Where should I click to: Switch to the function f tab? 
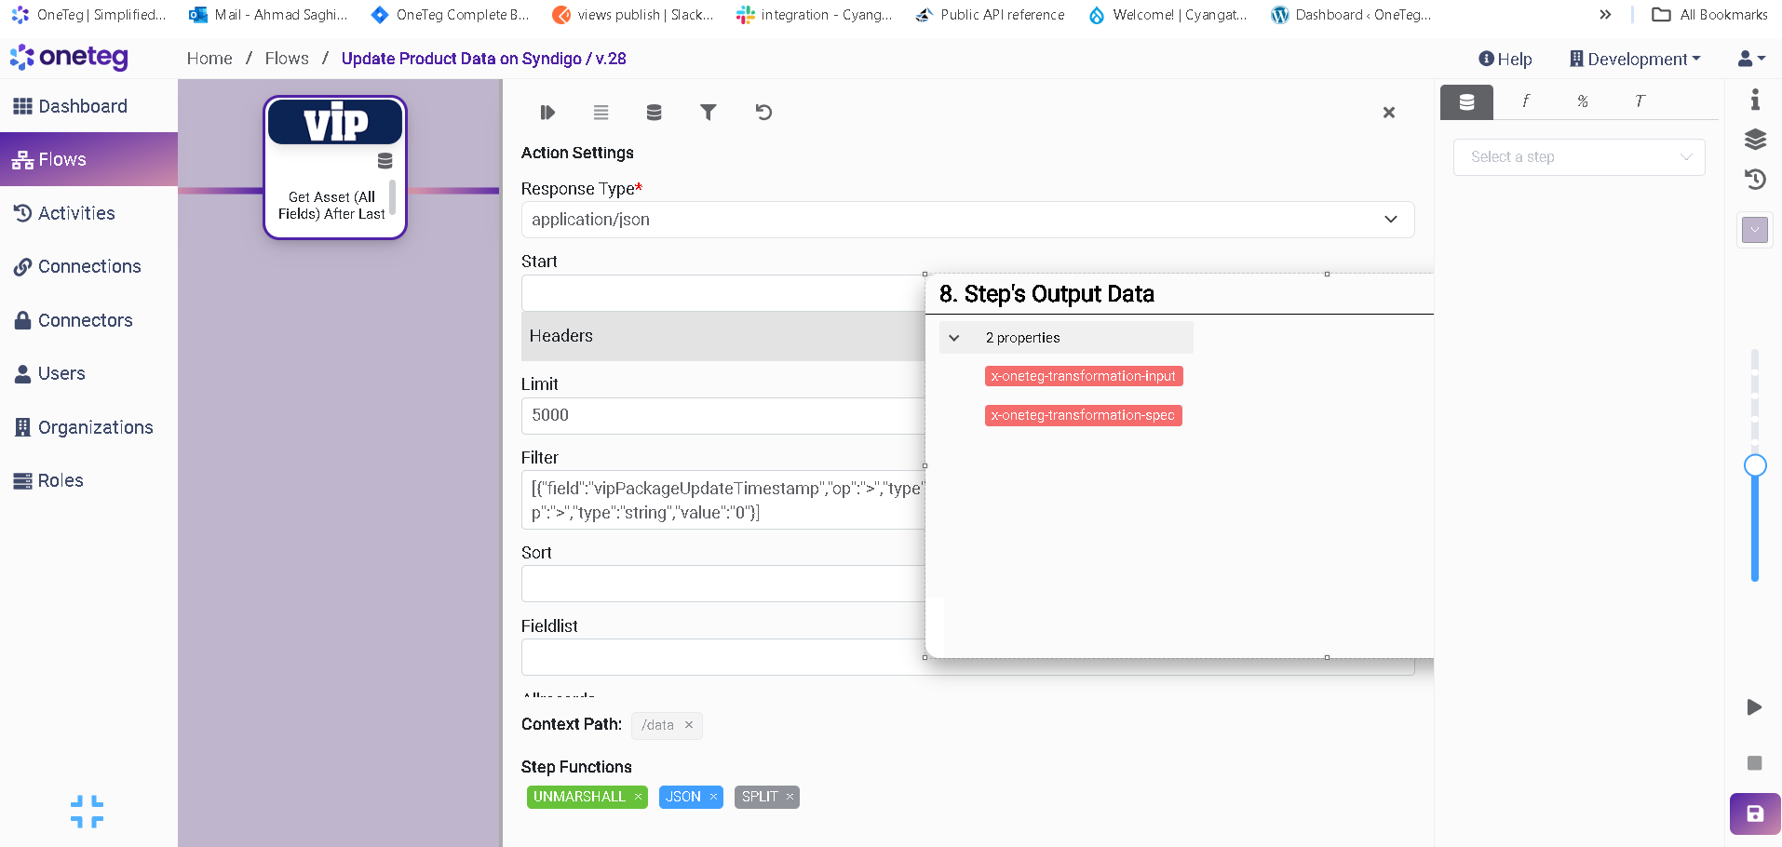pos(1525,101)
